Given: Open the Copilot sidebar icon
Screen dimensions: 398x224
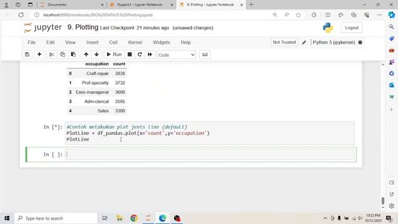Looking at the screenshot, I should [x=391, y=15].
